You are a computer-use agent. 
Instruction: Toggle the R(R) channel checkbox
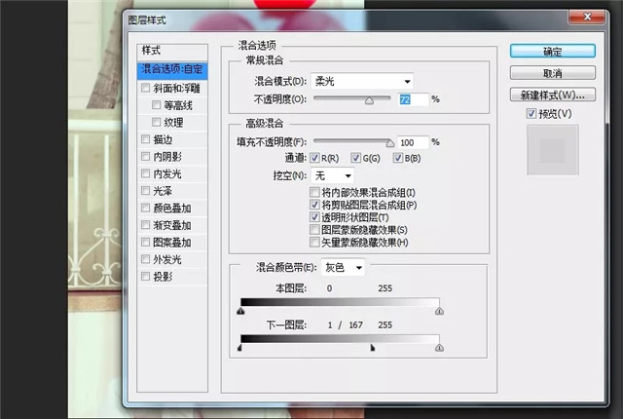pos(314,158)
